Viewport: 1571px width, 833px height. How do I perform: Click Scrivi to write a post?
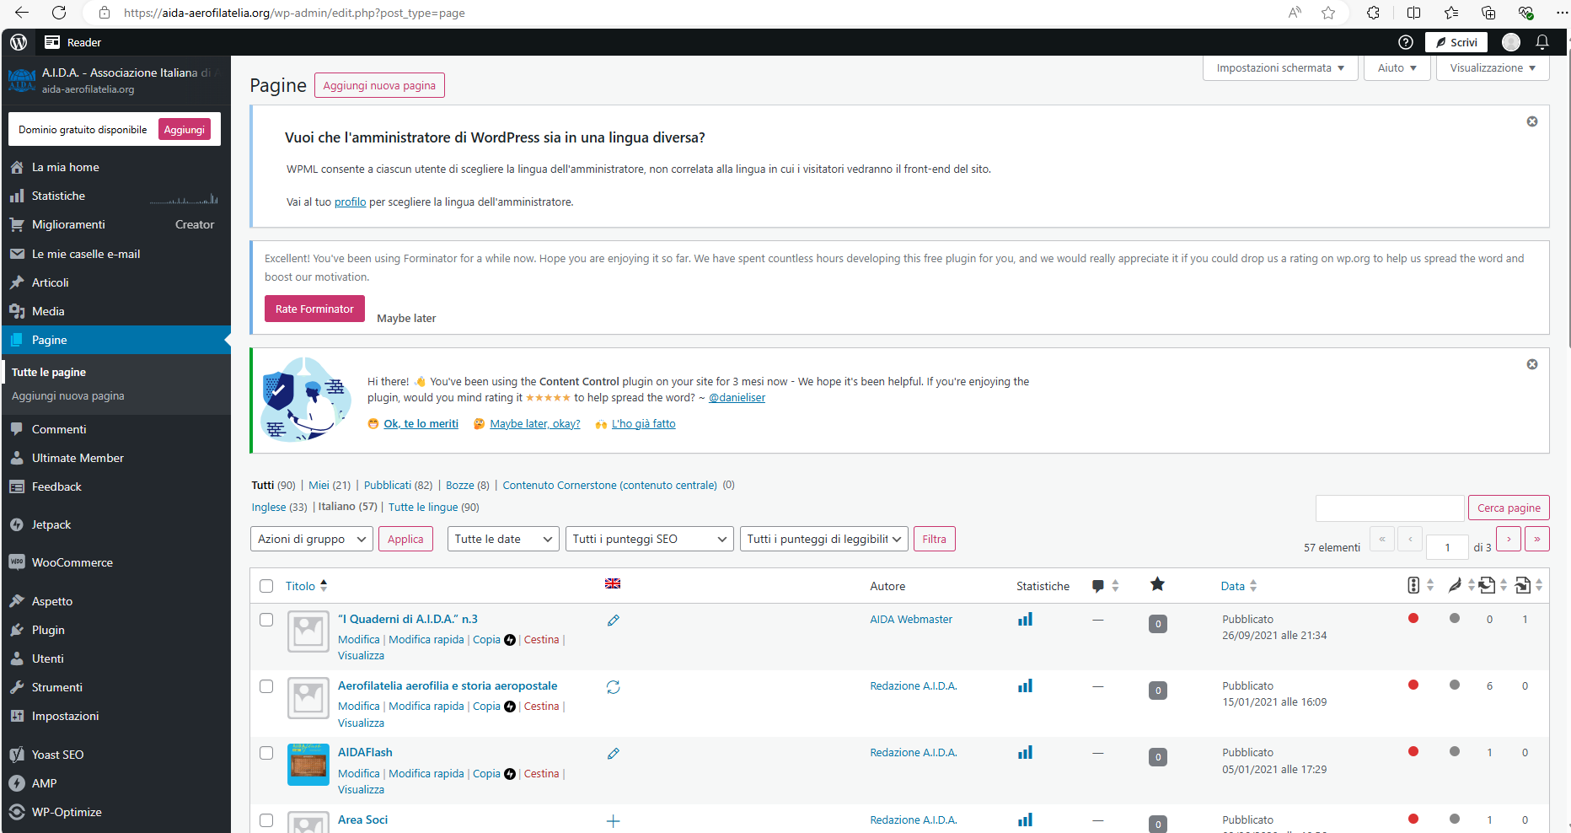tap(1456, 42)
